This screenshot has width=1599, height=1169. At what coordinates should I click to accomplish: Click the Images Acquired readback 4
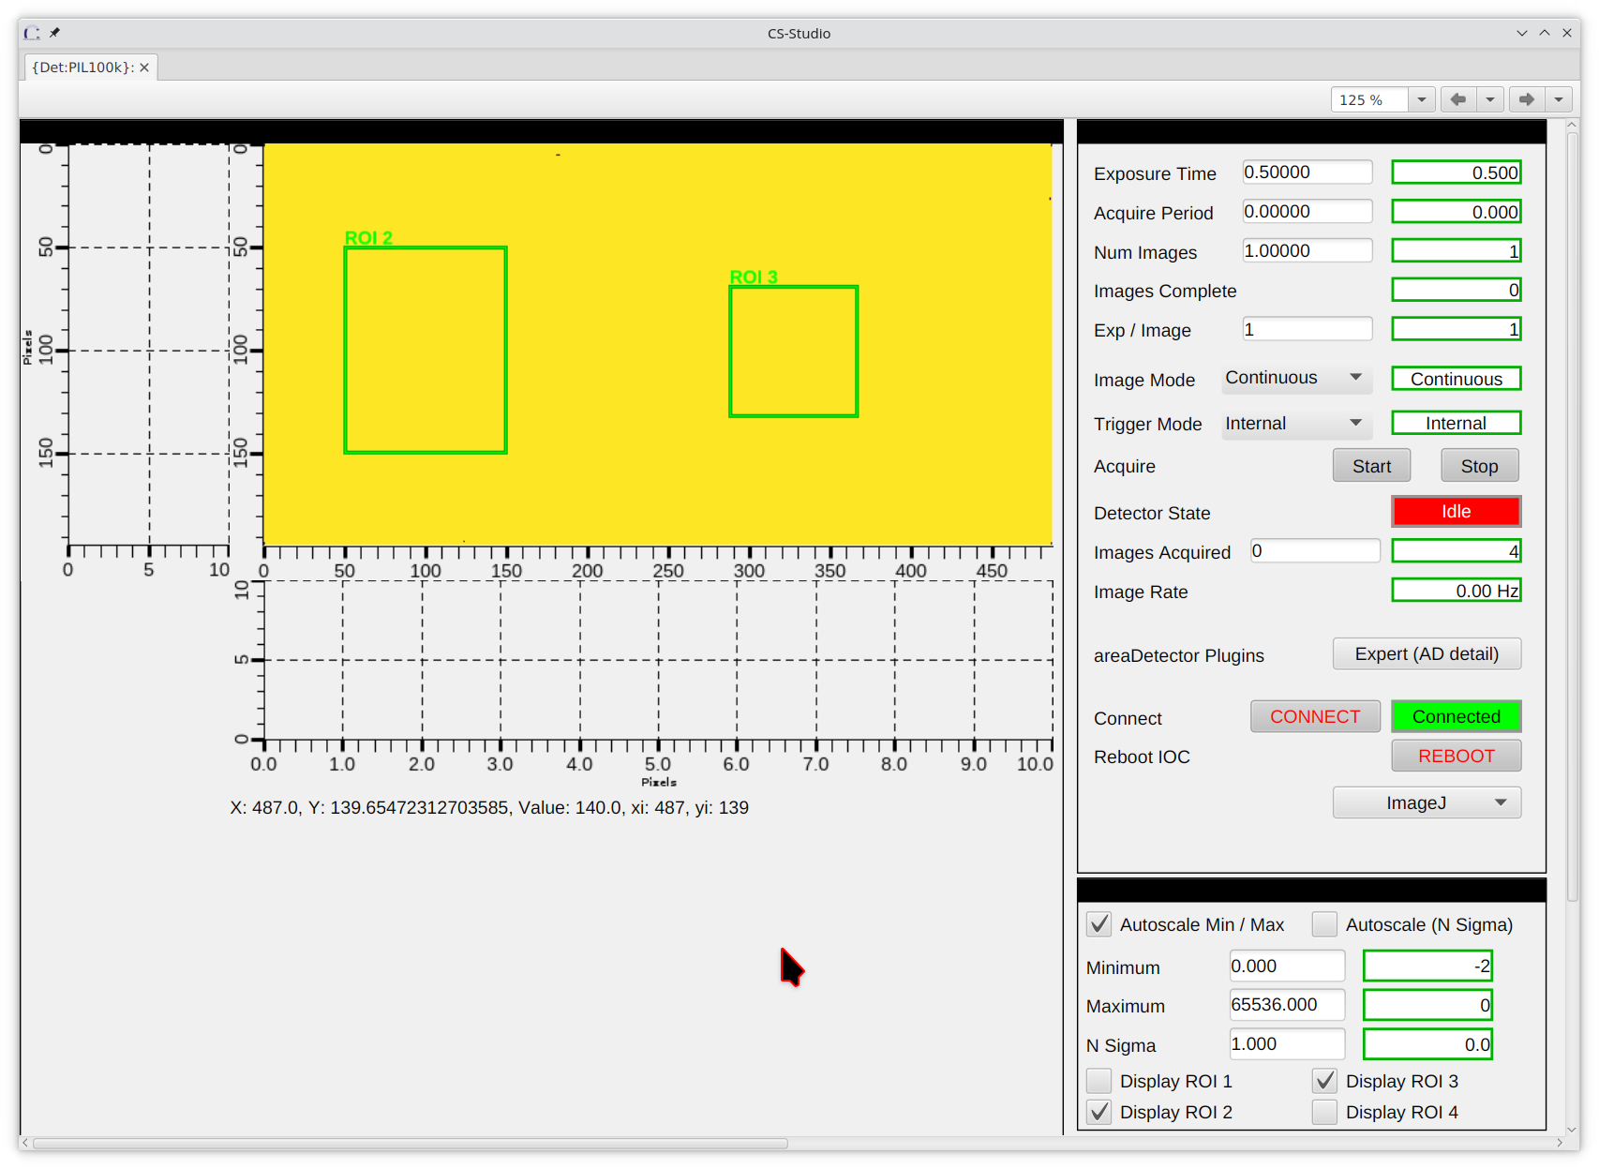click(1456, 551)
